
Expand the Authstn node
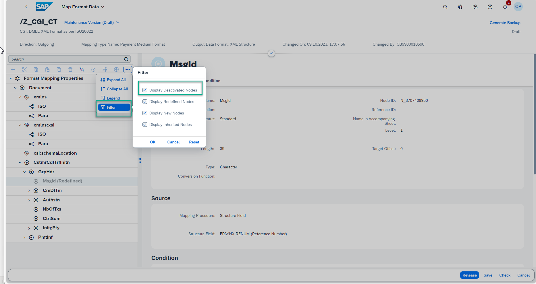pyautogui.click(x=29, y=200)
